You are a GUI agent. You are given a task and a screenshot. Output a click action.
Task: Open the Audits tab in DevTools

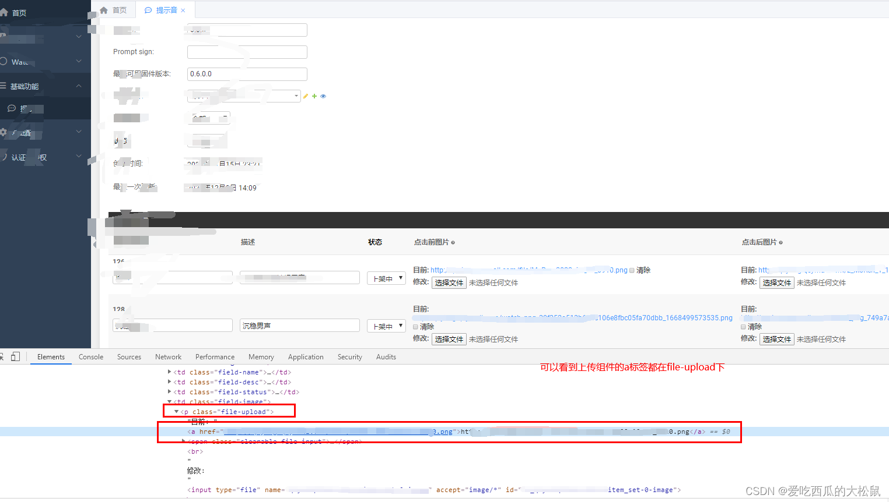[386, 357]
